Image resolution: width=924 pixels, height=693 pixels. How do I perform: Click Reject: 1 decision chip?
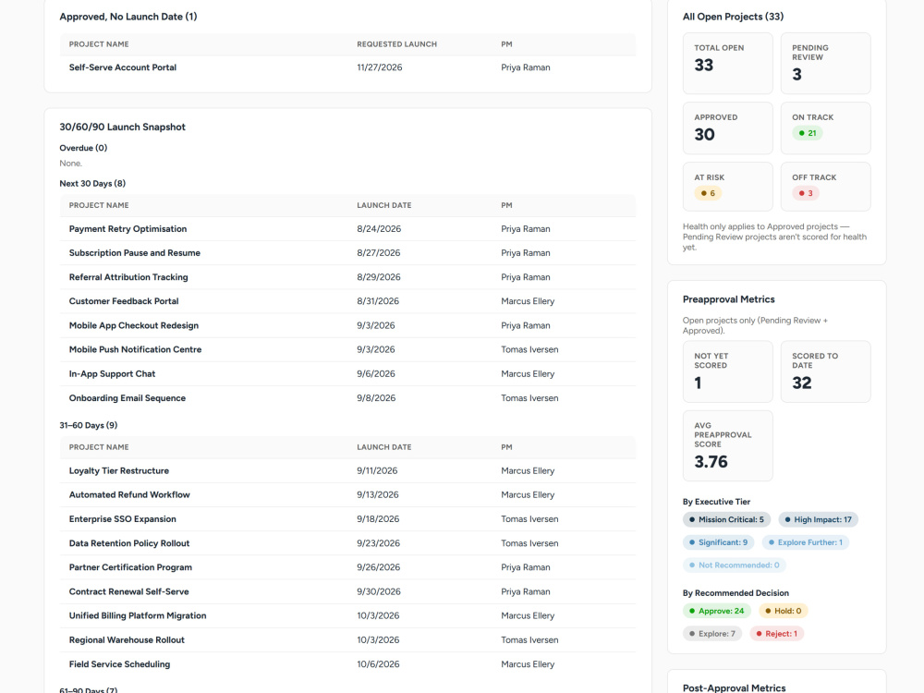[x=777, y=634]
